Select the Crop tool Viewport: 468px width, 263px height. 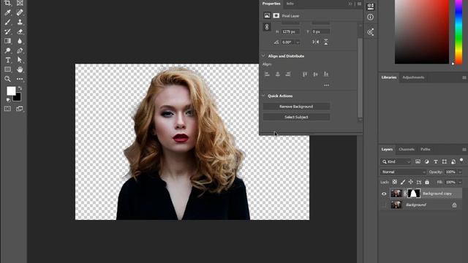(7, 3)
